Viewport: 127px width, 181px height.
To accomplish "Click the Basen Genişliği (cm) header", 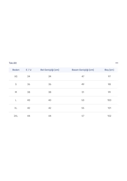I will 83,70.
